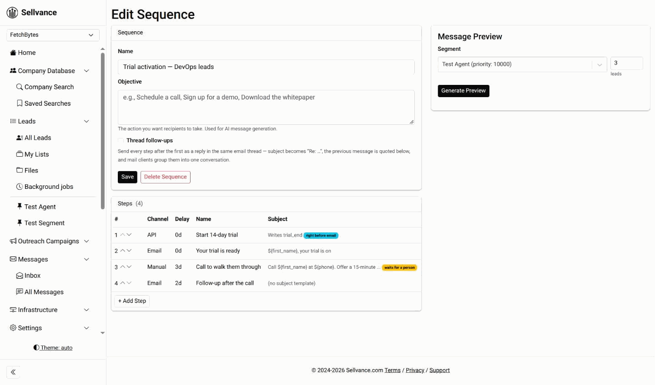Open pinned Test Agent

(x=36, y=207)
